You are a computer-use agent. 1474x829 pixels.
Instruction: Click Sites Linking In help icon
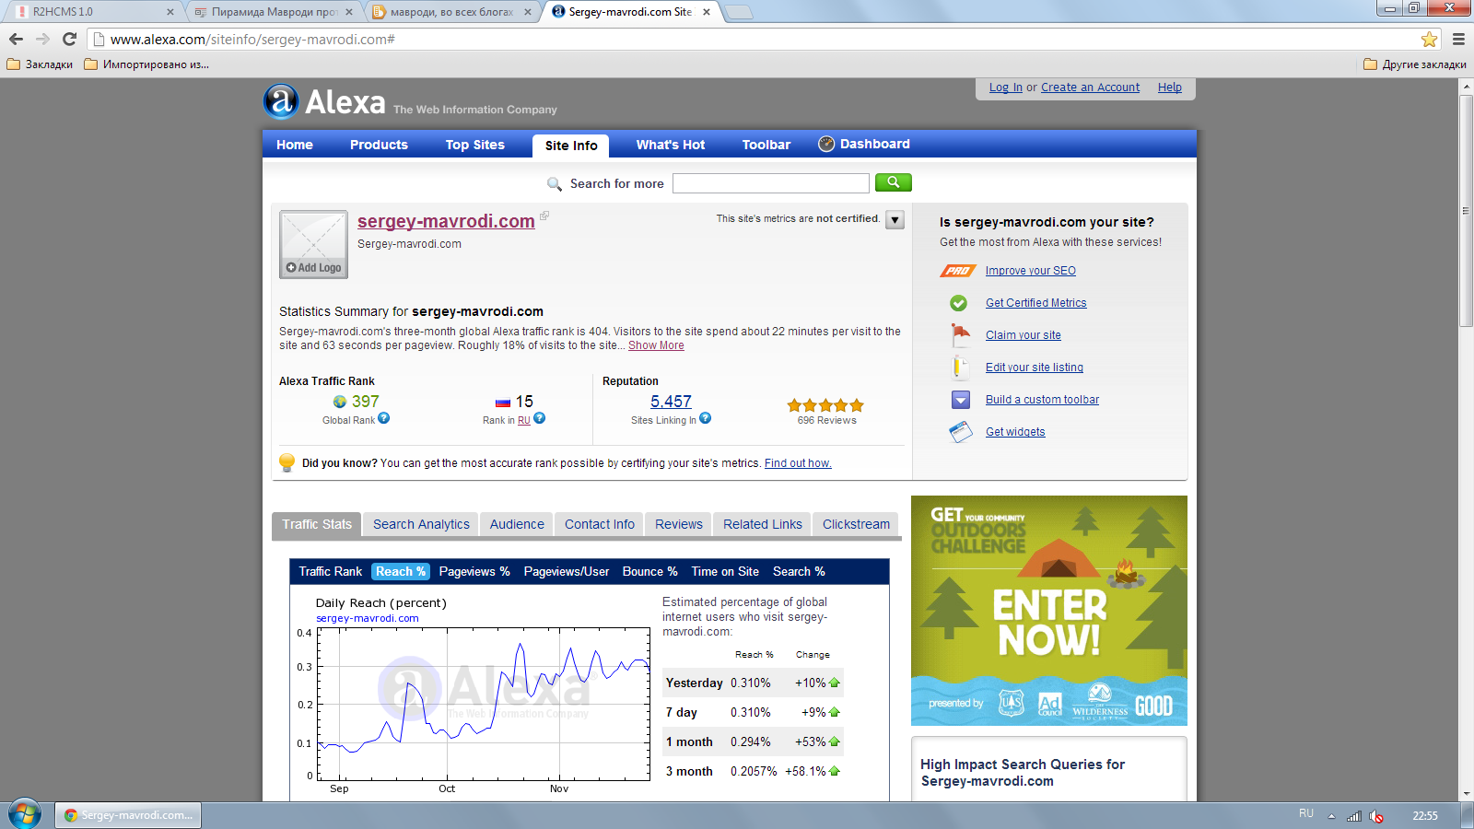point(706,418)
